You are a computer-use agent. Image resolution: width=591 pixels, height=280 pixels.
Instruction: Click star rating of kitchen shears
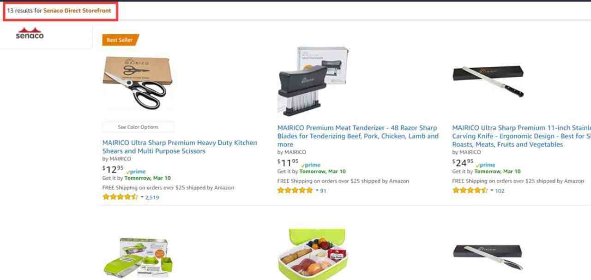[x=120, y=197]
